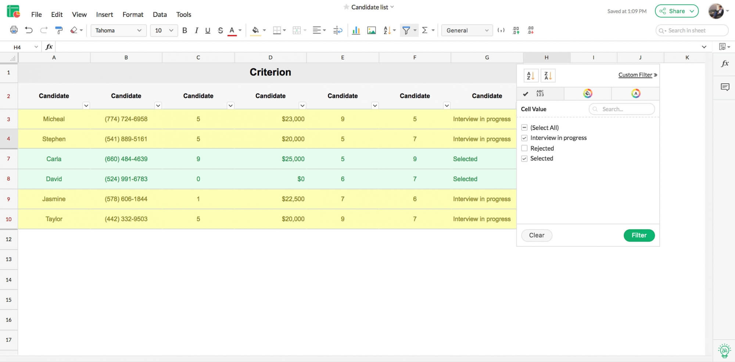Open the Tools menu
Screen dimensions: 735x362
(x=184, y=15)
